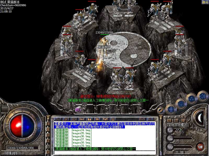Image resolution: width=209 pixels, height=156 pixels.
Task: Click the crescent moon day-night indicator
Action: click(x=200, y=118)
